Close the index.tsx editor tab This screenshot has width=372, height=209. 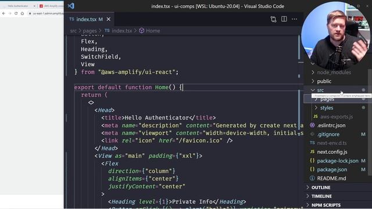(109, 19)
